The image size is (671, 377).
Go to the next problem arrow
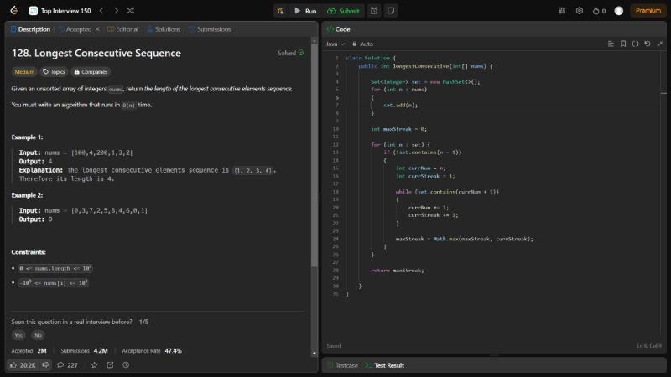(x=116, y=11)
